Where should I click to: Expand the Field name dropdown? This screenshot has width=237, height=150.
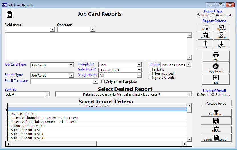pyautogui.click(x=52, y=29)
